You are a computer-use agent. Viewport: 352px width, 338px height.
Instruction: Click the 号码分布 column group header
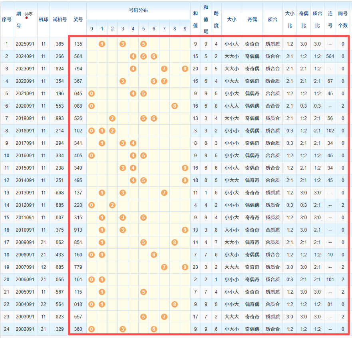[138, 10]
